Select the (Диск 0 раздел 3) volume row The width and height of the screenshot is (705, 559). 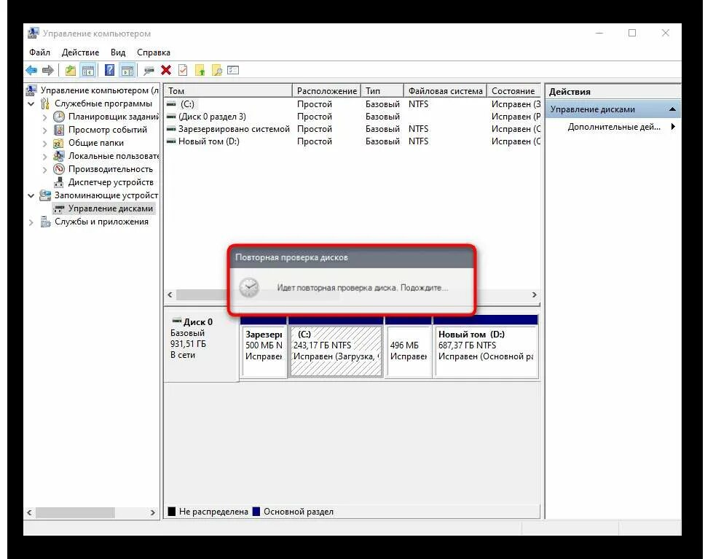click(x=352, y=117)
